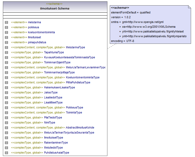The height and width of the screenshot is (157, 195).
Task: Click the icon beside HakemuksenLisaksiType
Action: (7, 88)
